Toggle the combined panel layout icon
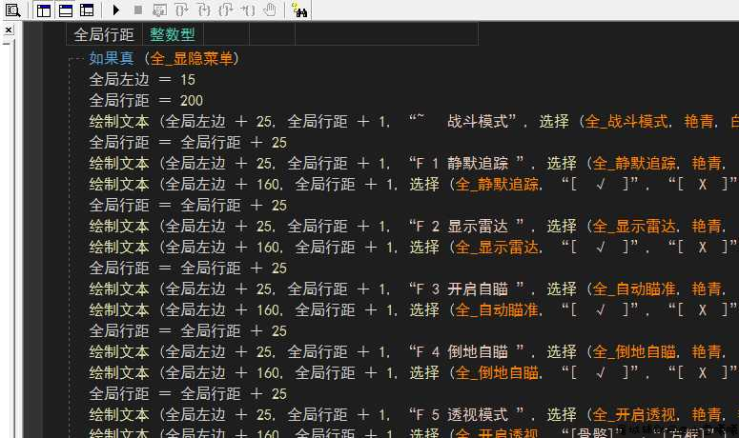The height and width of the screenshot is (438, 739). point(87,10)
